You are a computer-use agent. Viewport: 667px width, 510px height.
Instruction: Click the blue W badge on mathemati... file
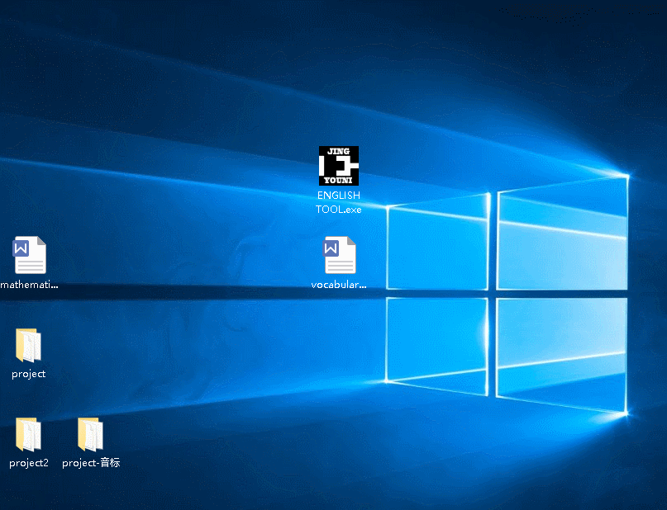point(21,248)
